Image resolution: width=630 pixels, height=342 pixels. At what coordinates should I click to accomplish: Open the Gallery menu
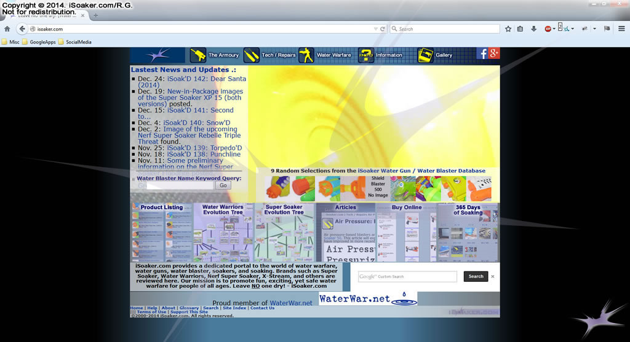click(444, 55)
